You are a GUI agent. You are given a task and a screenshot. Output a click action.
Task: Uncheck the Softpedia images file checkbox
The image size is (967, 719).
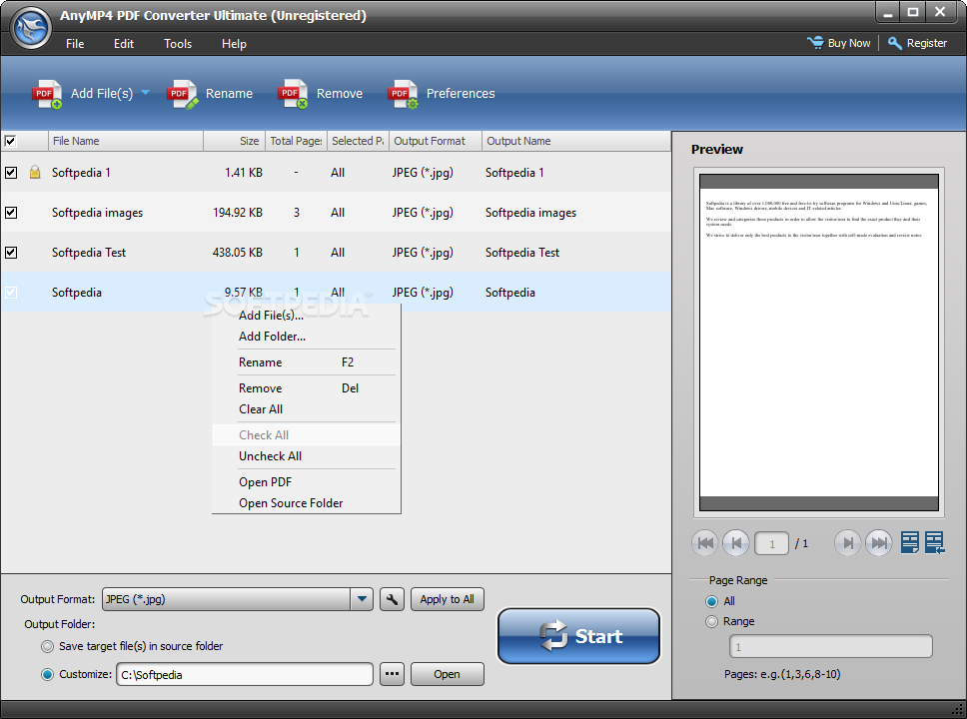click(x=11, y=213)
